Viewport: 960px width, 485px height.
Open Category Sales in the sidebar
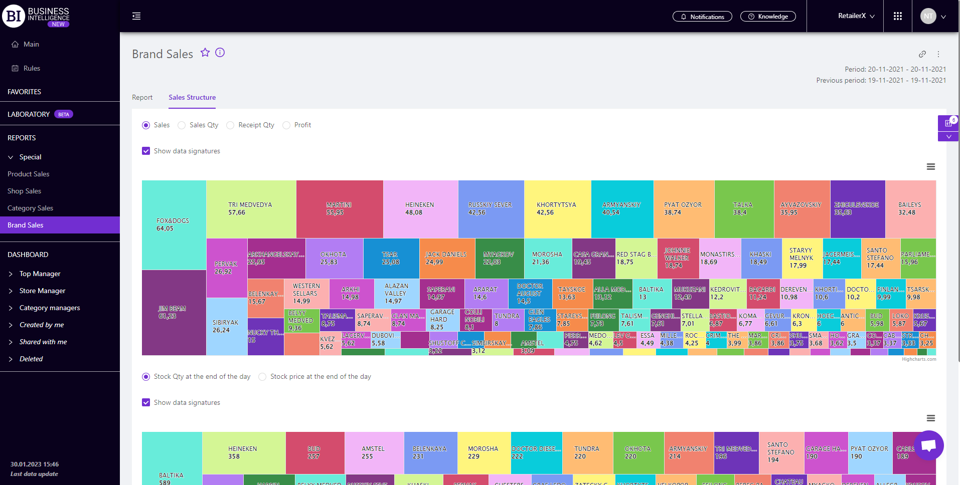pyautogui.click(x=30, y=208)
